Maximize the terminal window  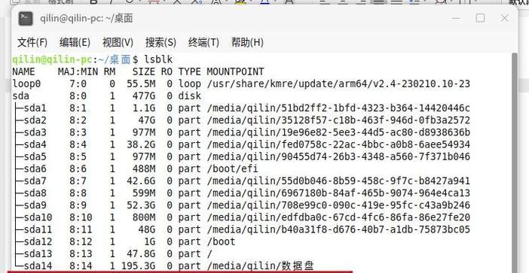[x=480, y=18]
